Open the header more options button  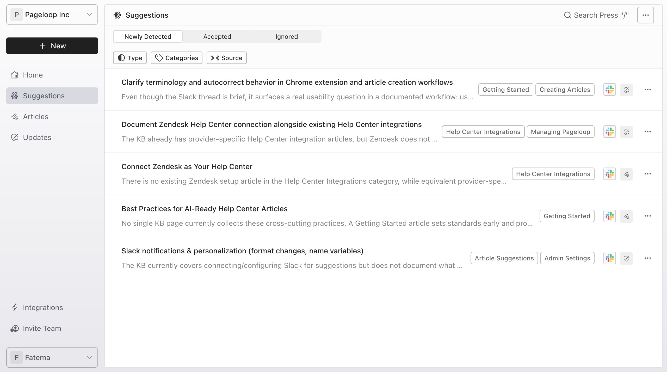[x=646, y=15]
